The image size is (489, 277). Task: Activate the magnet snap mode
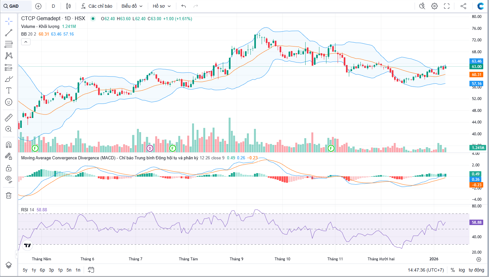click(x=9, y=145)
